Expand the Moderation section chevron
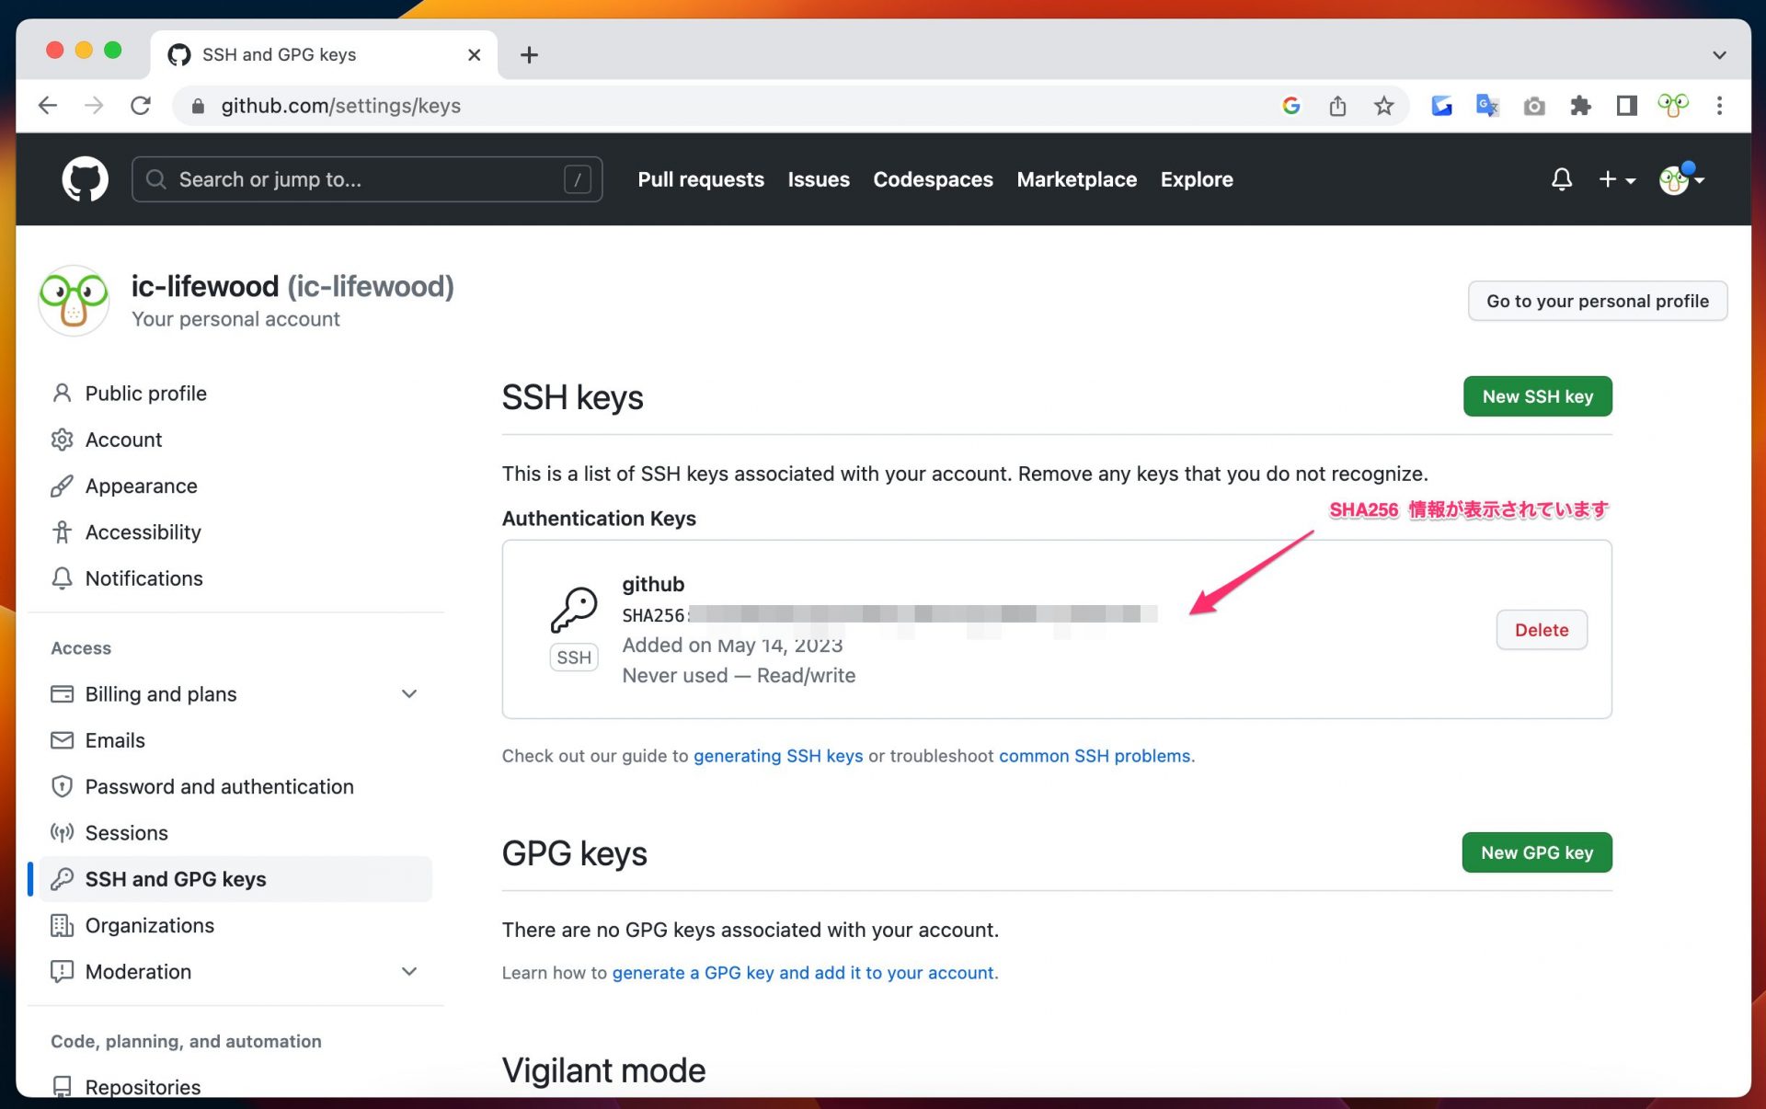Image resolution: width=1766 pixels, height=1109 pixels. coord(409,972)
